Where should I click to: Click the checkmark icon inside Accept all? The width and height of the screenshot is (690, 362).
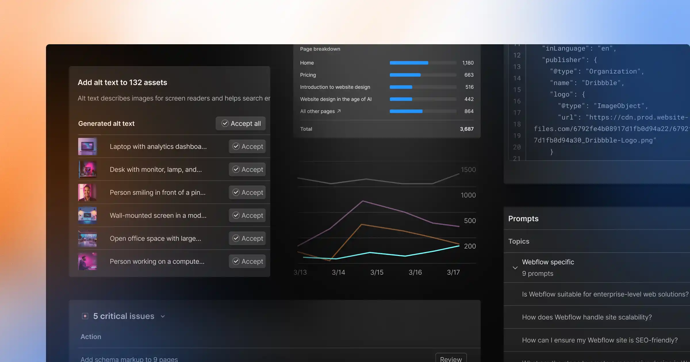click(x=225, y=123)
